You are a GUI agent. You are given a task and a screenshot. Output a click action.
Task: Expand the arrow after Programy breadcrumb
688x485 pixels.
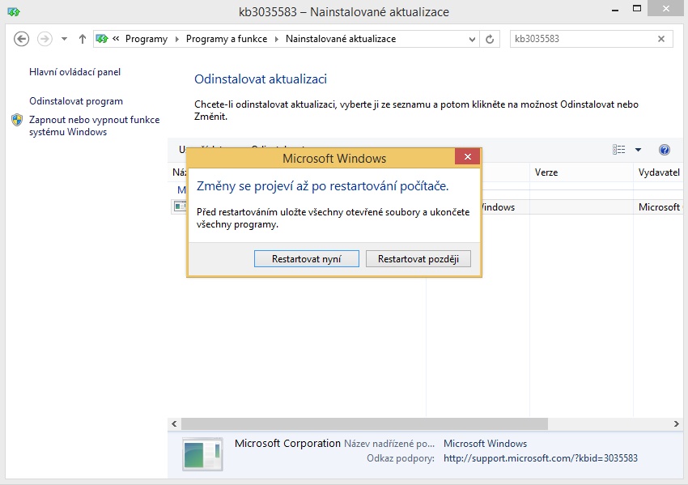point(176,39)
